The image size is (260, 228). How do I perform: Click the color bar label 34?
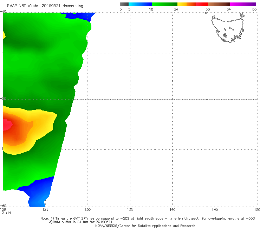[176, 9]
